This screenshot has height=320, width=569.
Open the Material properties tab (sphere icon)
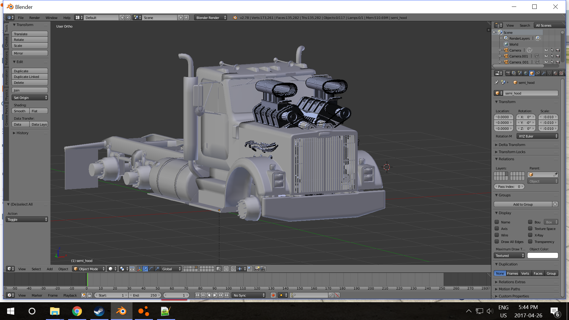[x=555, y=73]
